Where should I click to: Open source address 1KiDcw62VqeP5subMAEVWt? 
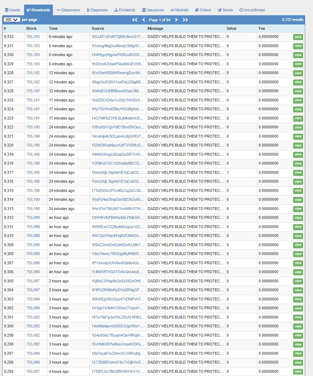pyautogui.click(x=118, y=64)
